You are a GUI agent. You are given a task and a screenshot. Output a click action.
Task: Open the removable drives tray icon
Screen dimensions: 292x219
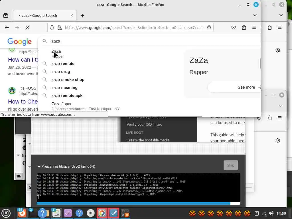click(x=256, y=213)
